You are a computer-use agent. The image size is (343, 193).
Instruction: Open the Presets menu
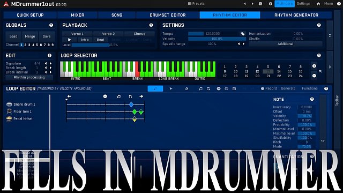coord(196,4)
